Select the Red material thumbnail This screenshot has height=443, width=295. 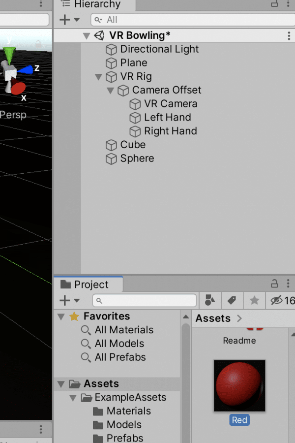tap(239, 385)
